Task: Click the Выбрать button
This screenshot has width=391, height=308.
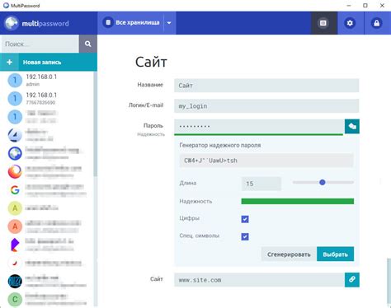Action: (336, 254)
